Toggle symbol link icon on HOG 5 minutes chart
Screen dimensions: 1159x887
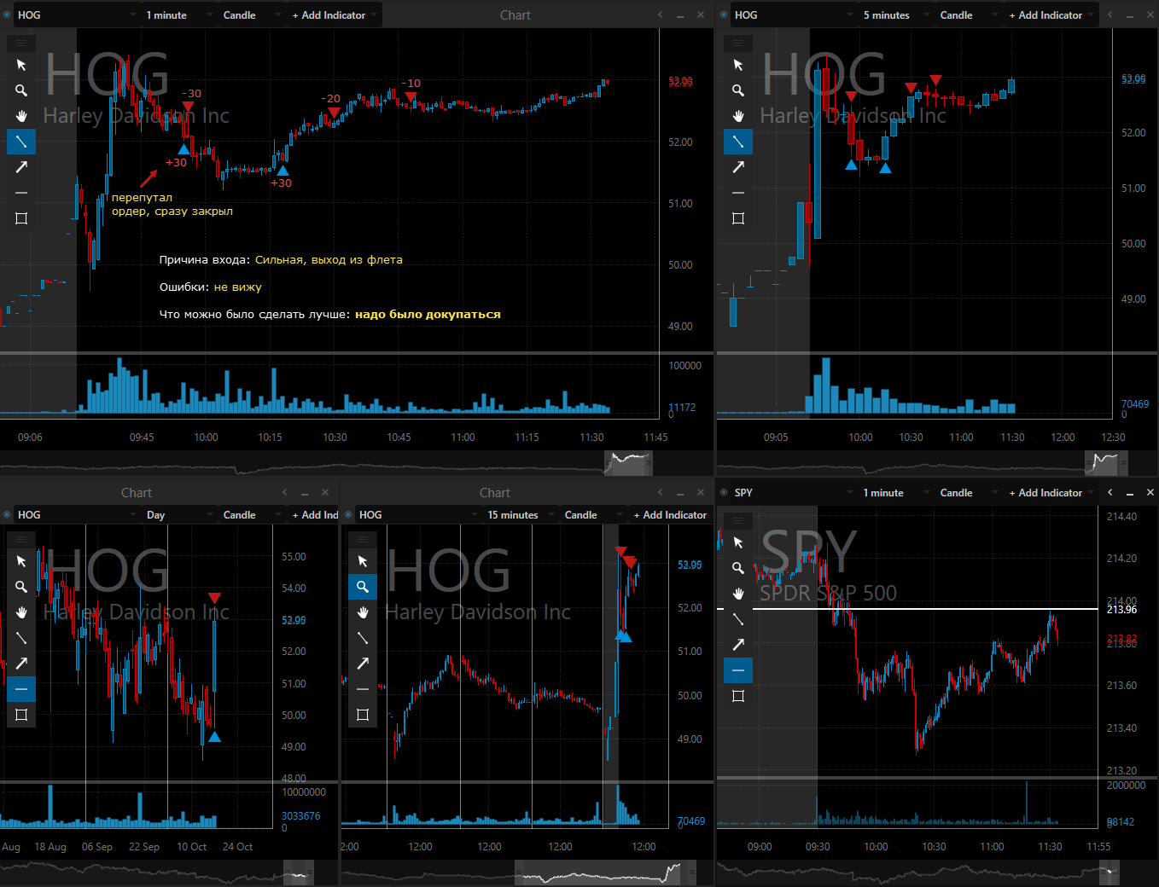(725, 14)
